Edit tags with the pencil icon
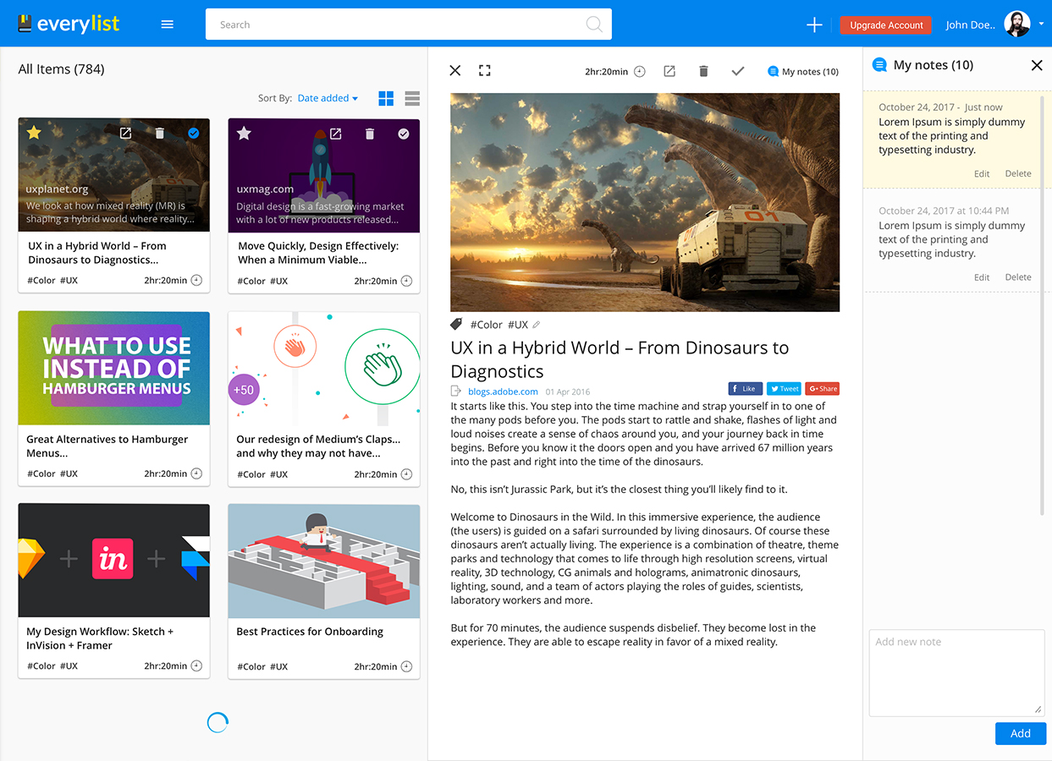1052x761 pixels. 537,325
